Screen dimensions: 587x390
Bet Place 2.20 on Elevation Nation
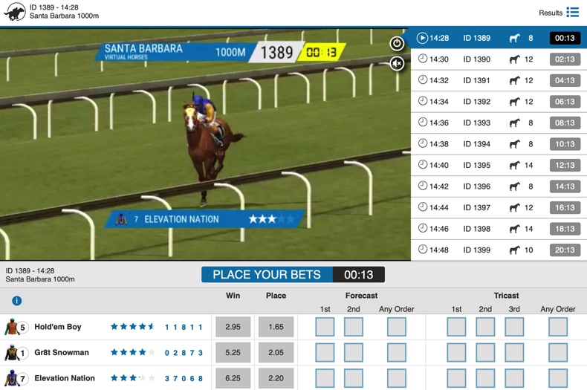pyautogui.click(x=276, y=378)
